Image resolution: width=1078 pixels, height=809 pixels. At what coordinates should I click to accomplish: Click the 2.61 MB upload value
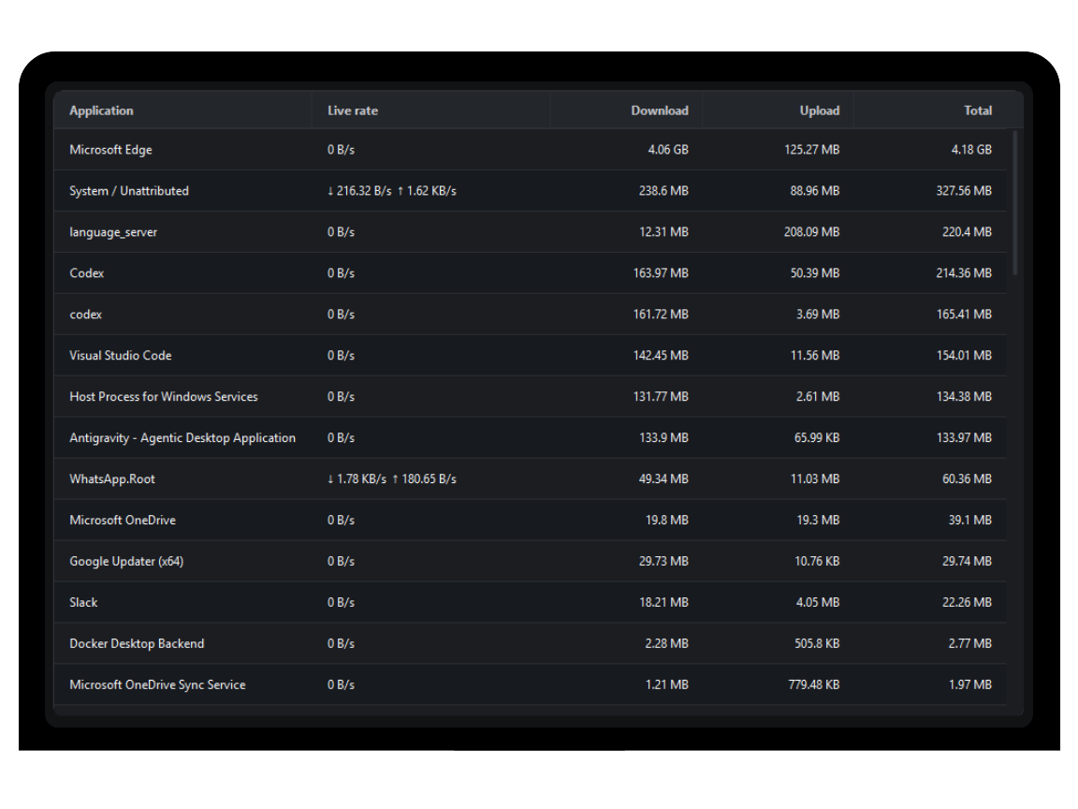[x=818, y=397]
